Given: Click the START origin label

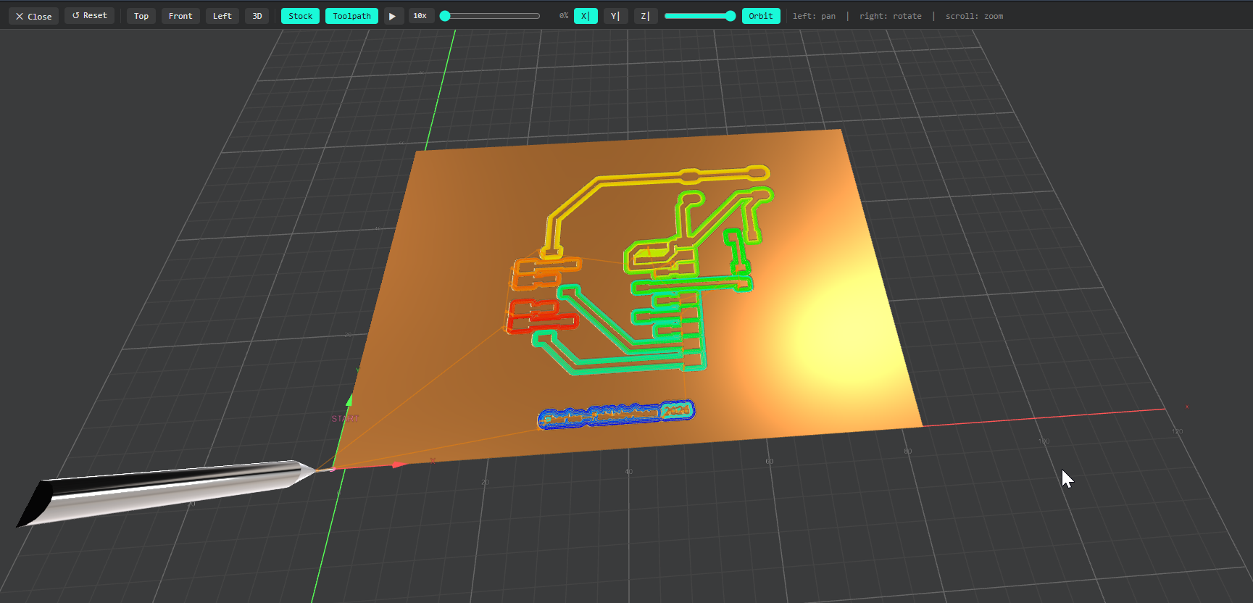Looking at the screenshot, I should [x=345, y=419].
